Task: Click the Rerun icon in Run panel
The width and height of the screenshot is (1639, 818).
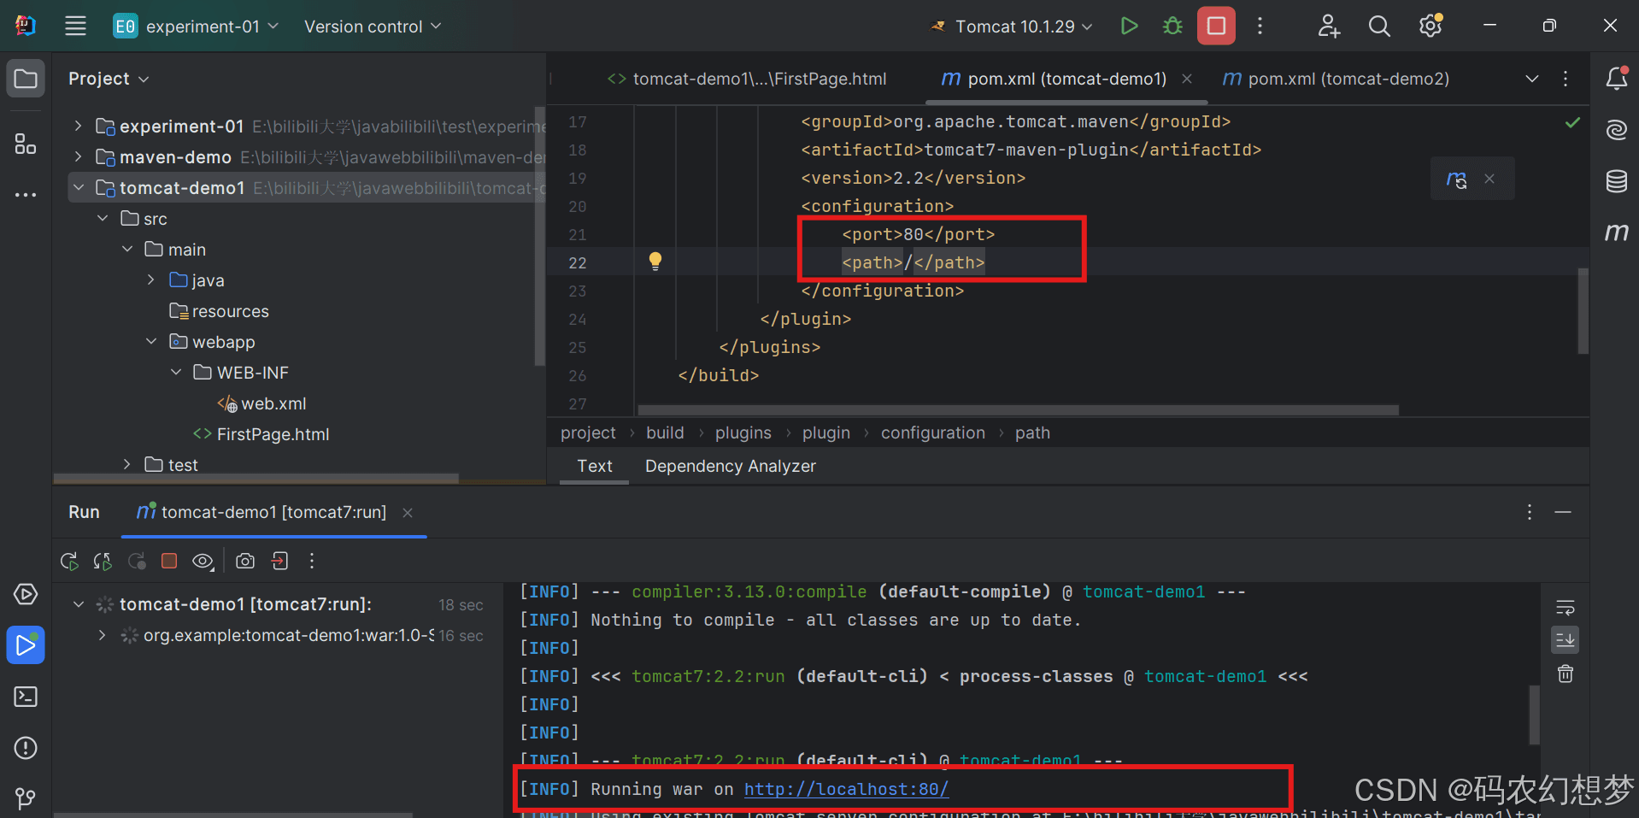Action: pos(69,562)
